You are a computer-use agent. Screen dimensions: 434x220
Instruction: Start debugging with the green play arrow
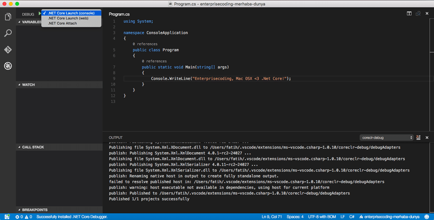tap(39, 13)
